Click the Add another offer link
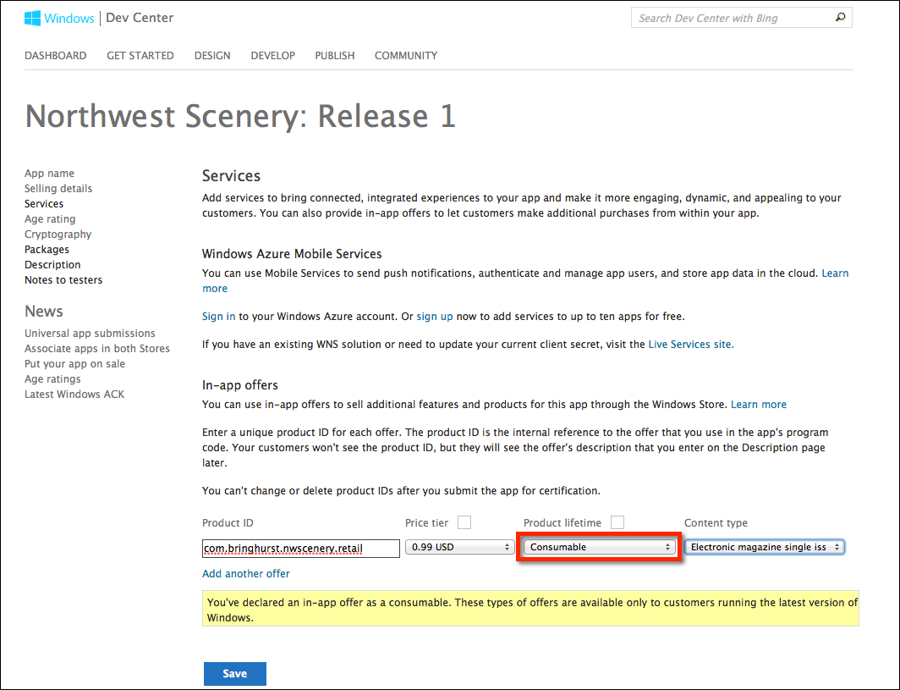Image resolution: width=900 pixels, height=690 pixels. pos(246,574)
